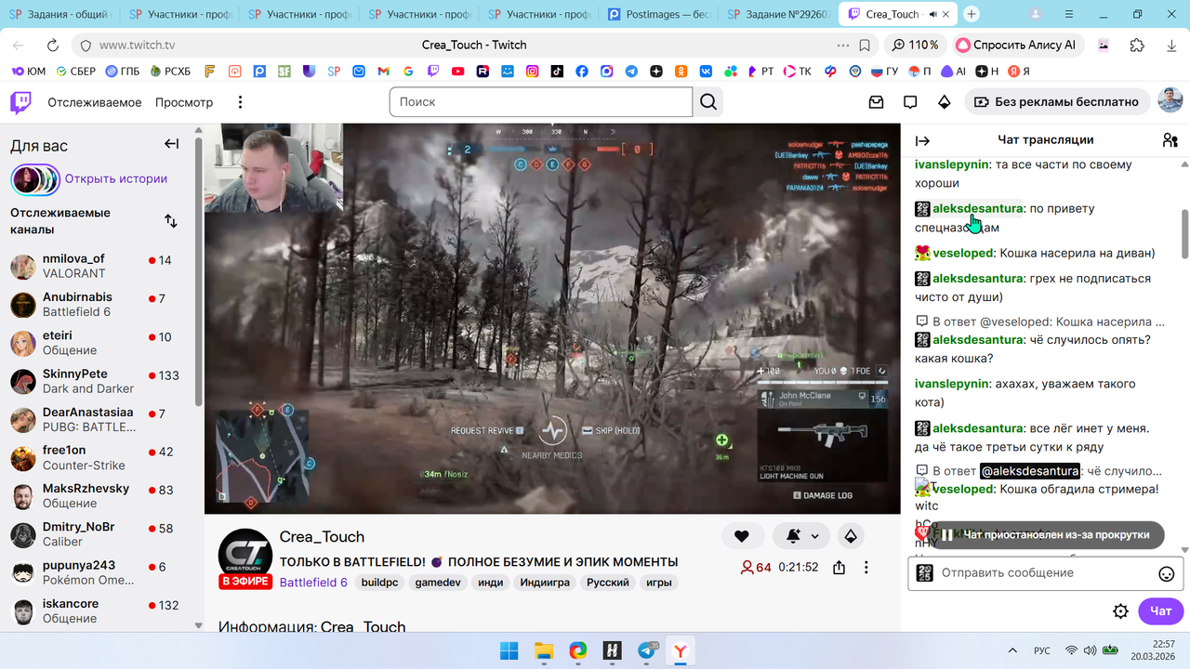This screenshot has width=1190, height=669.
Task: Select the Индиигра tag
Action: (x=545, y=583)
